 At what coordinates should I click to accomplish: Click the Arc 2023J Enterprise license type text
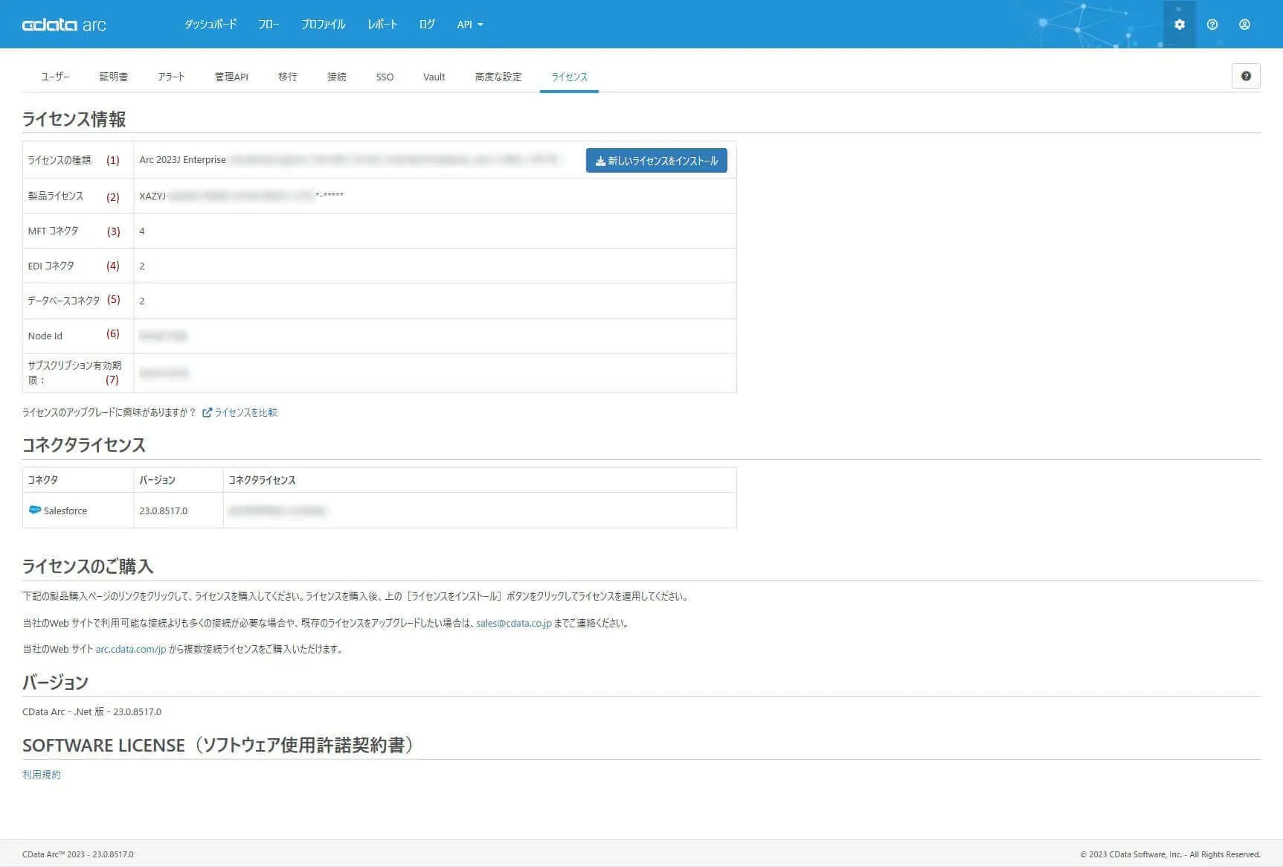(182, 160)
